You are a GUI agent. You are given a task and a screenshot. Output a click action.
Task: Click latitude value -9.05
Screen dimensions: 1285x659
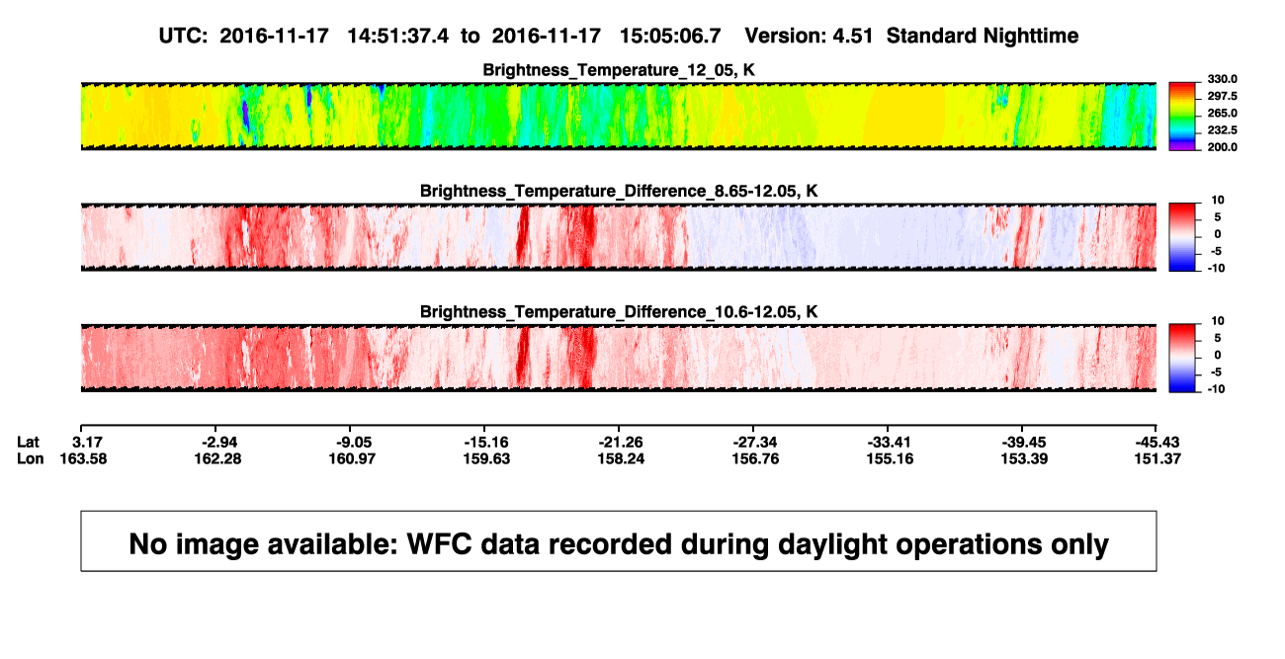coord(355,441)
